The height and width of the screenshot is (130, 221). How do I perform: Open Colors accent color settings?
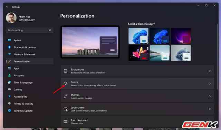(x=137, y=84)
